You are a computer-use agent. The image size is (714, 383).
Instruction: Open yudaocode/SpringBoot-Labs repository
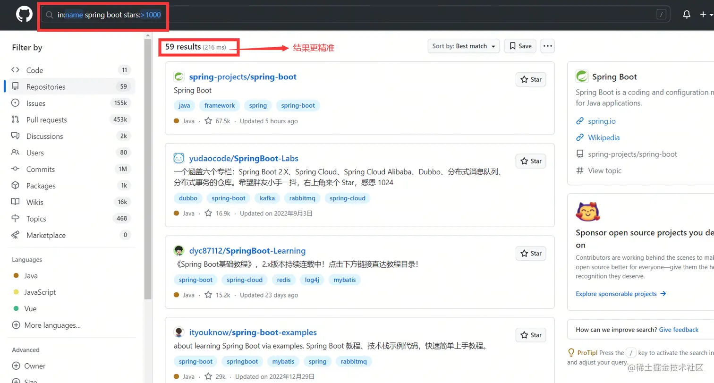[244, 159]
